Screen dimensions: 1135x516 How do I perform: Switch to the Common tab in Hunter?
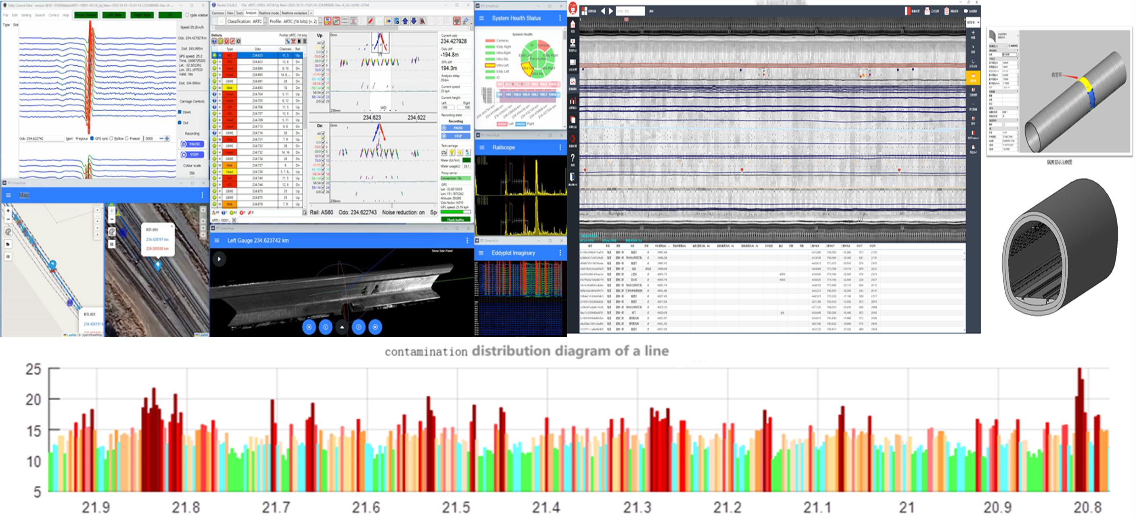(x=218, y=13)
